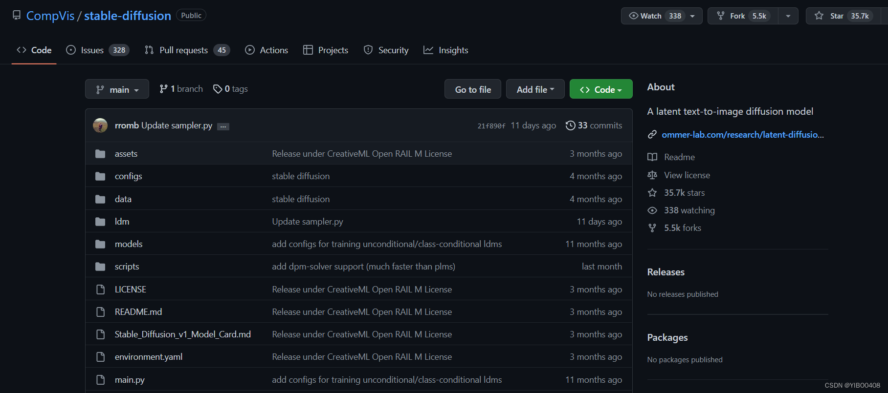Open the Fork options dropdown arrow
The width and height of the screenshot is (888, 393).
[x=788, y=16]
